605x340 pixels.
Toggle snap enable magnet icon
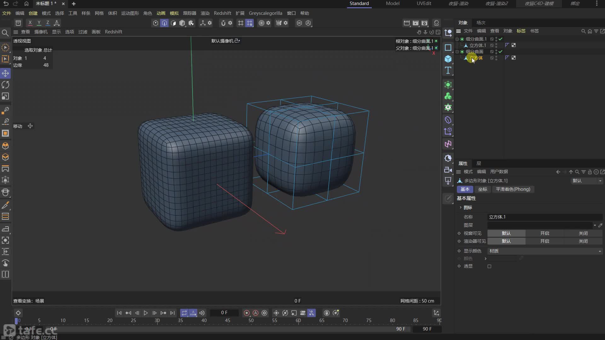tap(223, 23)
